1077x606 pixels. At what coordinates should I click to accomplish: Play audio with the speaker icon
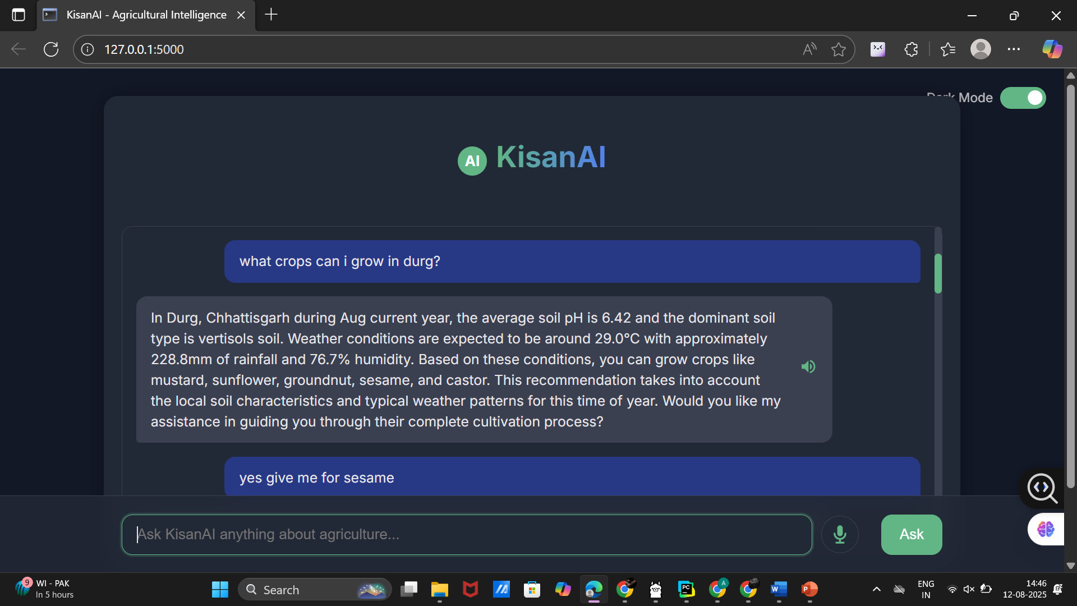coord(808,367)
